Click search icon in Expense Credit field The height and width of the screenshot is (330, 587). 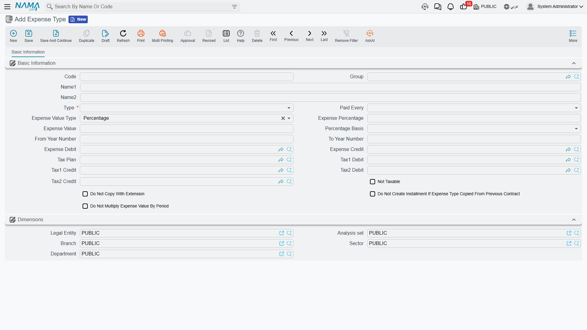pyautogui.click(x=577, y=149)
